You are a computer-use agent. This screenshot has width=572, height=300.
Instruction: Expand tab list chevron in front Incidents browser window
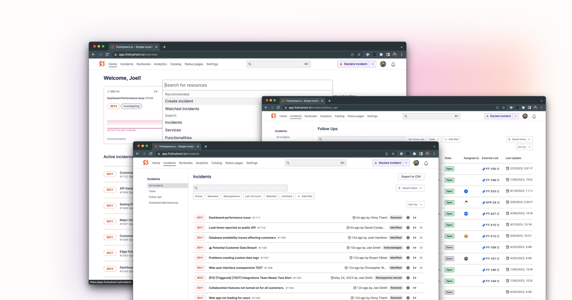(434, 146)
